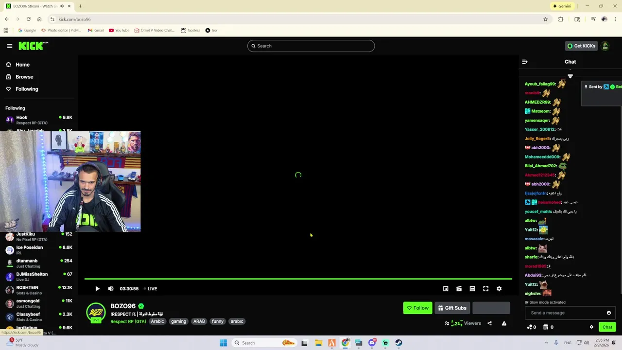Select the gaming tag
This screenshot has width=622, height=350.
click(178, 321)
